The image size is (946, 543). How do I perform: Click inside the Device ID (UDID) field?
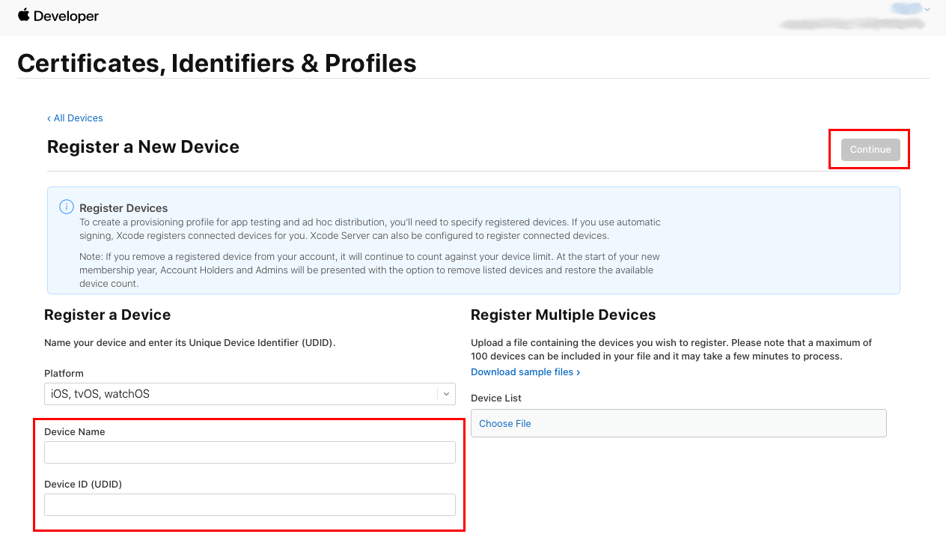pyautogui.click(x=250, y=504)
